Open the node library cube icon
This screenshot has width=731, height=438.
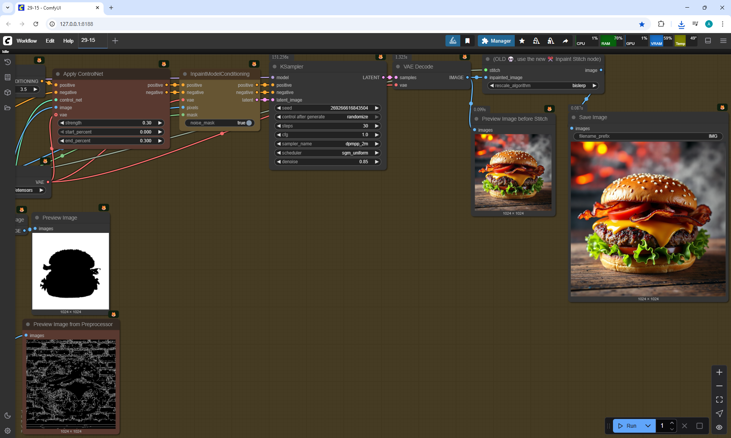tap(7, 92)
